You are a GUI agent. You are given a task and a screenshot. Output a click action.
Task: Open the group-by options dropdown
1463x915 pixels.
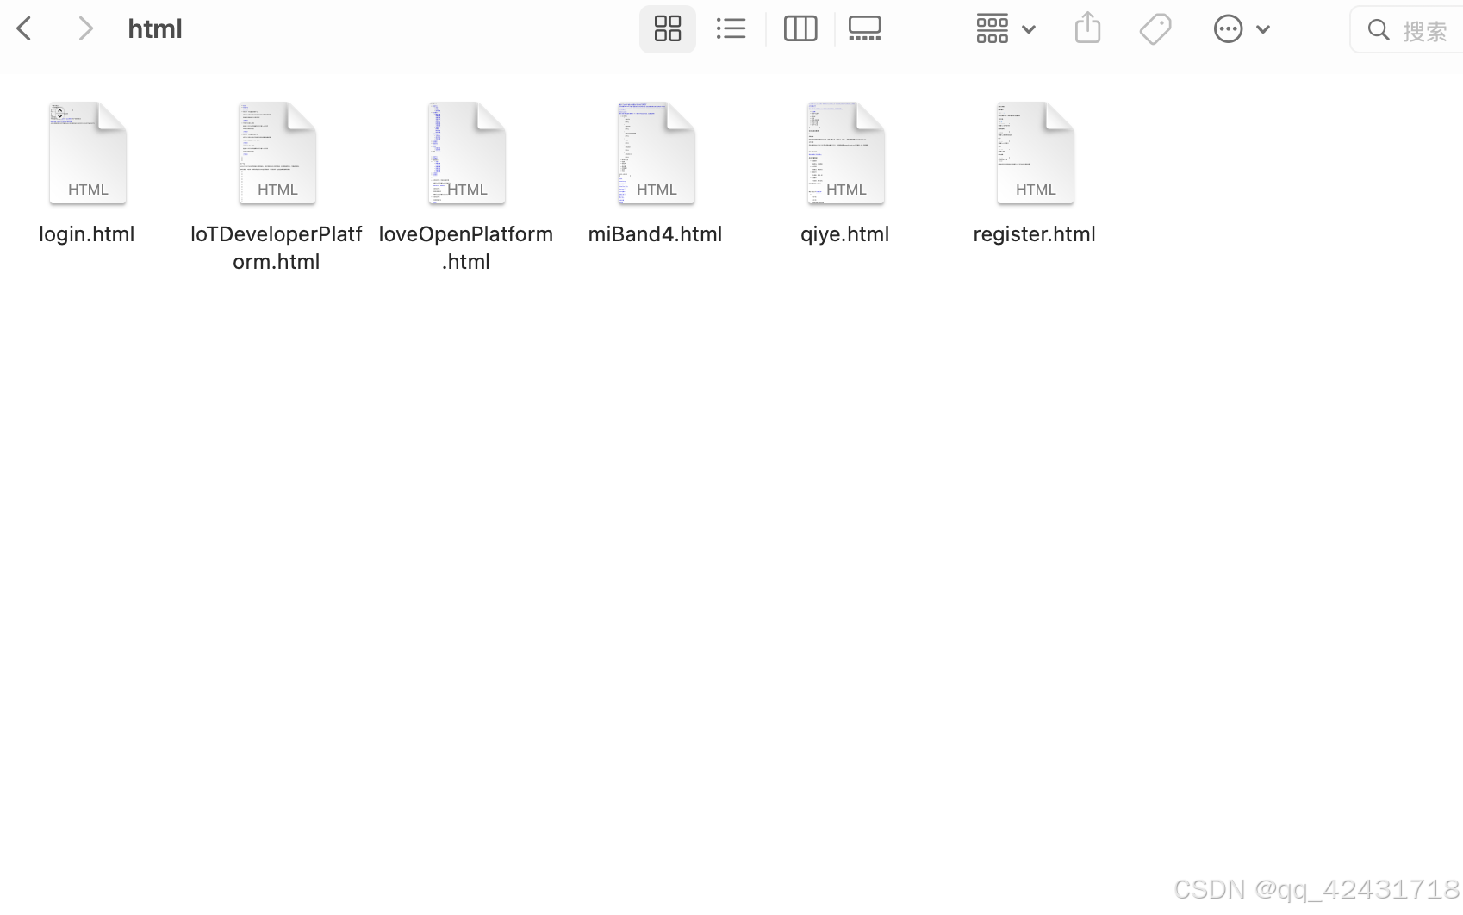[x=1005, y=29]
